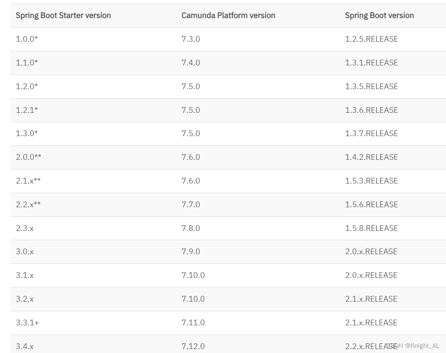Select the starter version cell 1.0.0*
This screenshot has width=446, height=353.
(x=27, y=39)
